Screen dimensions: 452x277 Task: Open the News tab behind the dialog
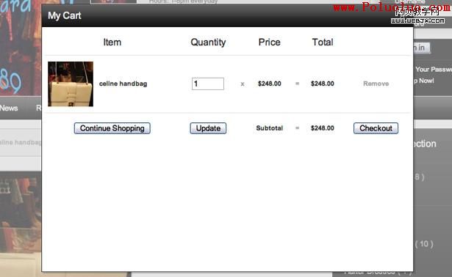[x=9, y=108]
